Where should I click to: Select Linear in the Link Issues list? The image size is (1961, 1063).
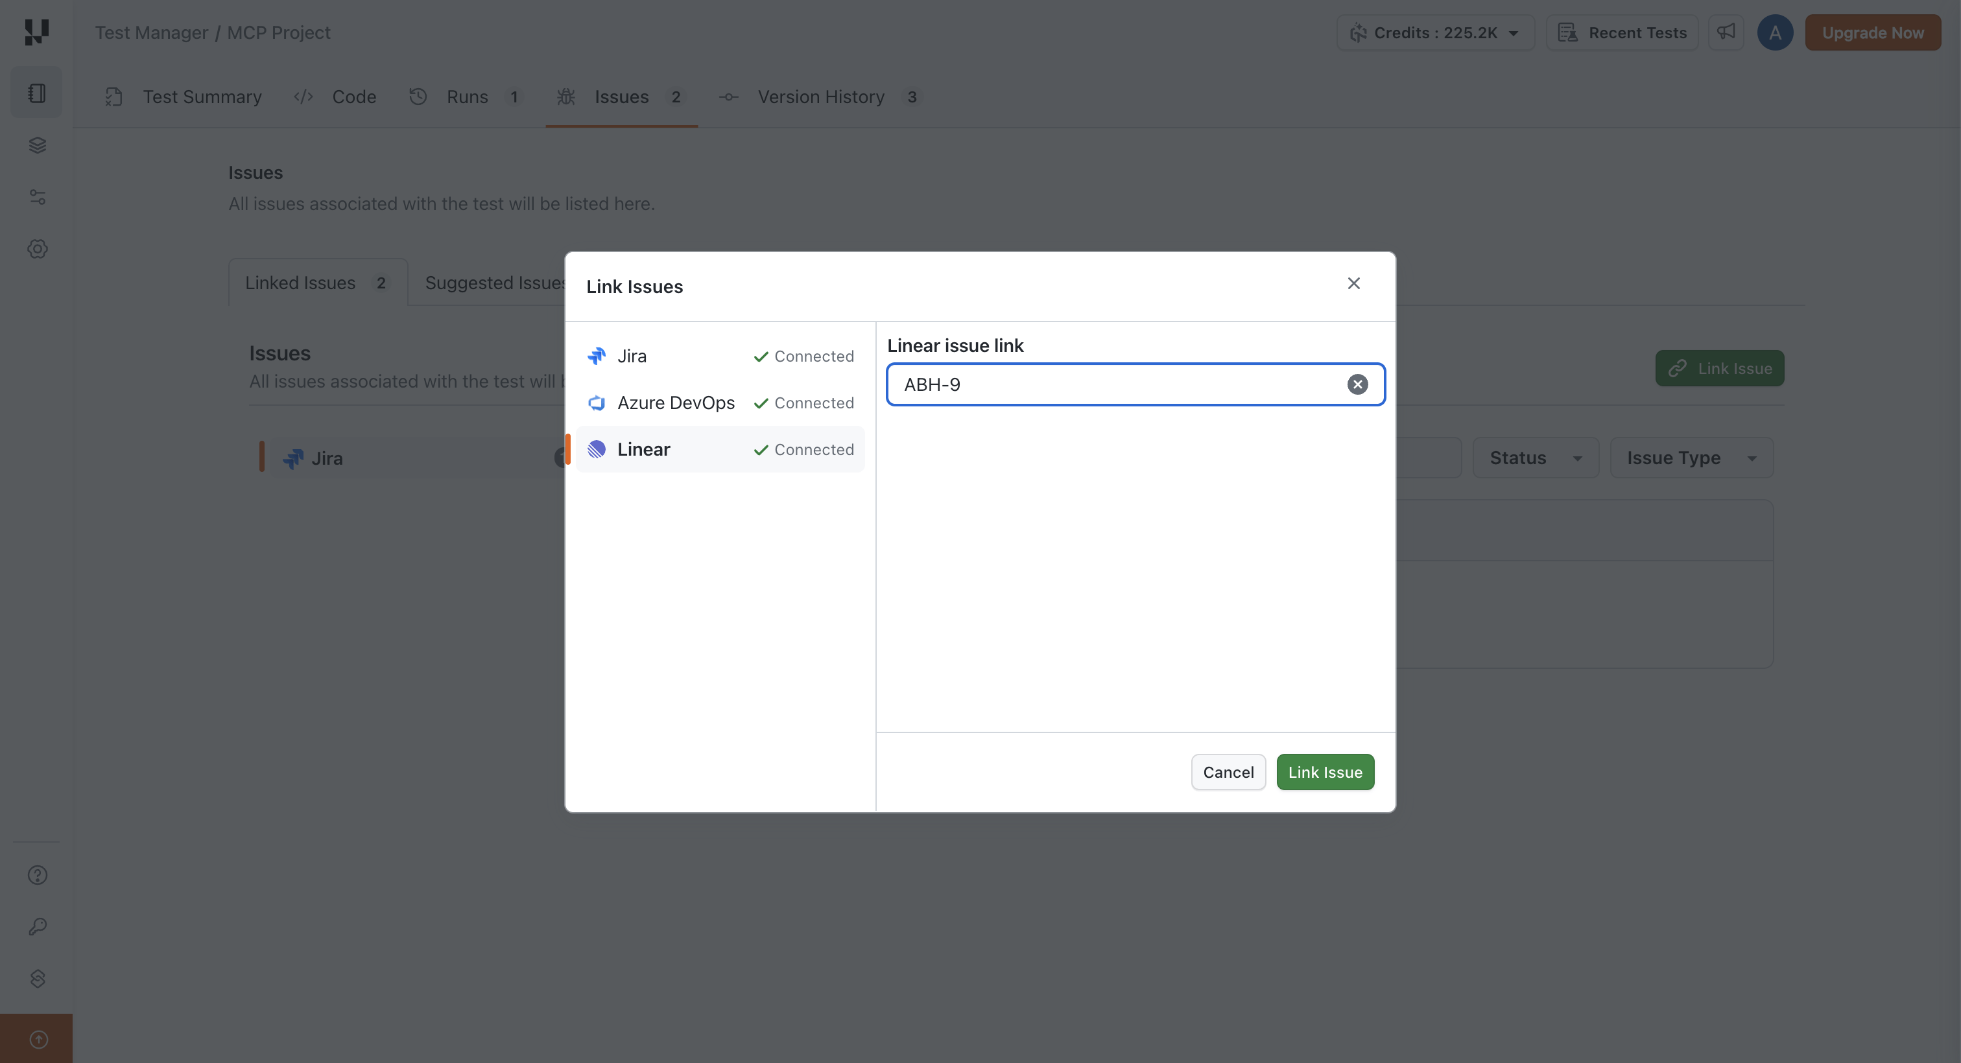coord(720,449)
